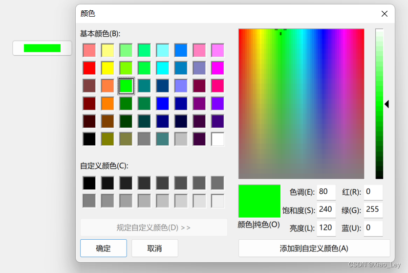Click the 红(R) input field

point(373,192)
